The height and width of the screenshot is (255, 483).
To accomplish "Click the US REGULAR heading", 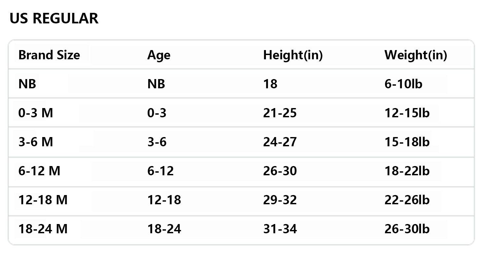I will point(54,18).
